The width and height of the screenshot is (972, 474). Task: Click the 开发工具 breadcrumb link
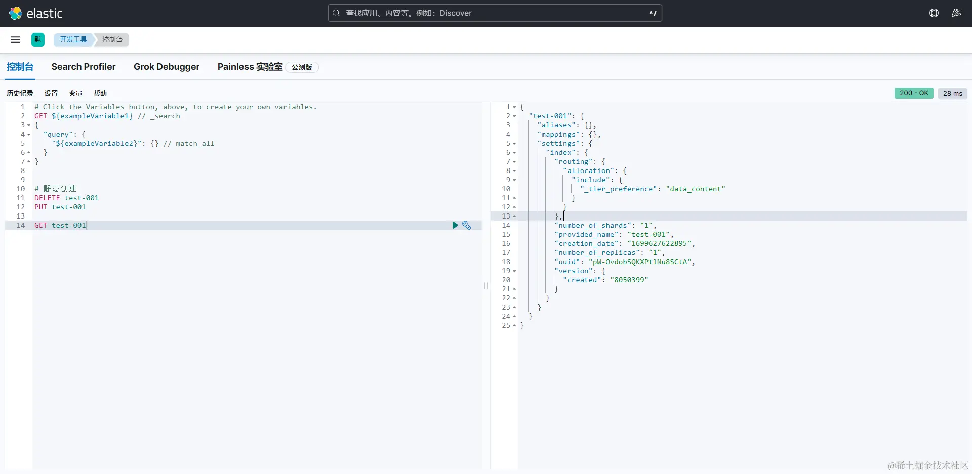click(73, 39)
